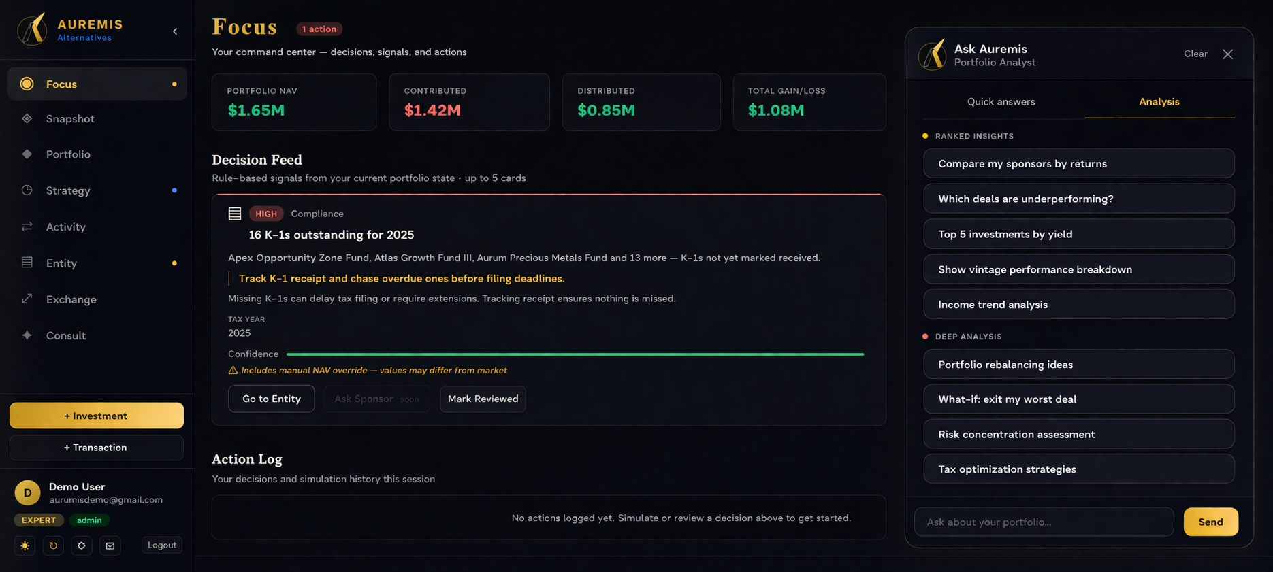Screen dimensions: 1273x572
Task: Open settings via the gear icon
Action: point(82,545)
